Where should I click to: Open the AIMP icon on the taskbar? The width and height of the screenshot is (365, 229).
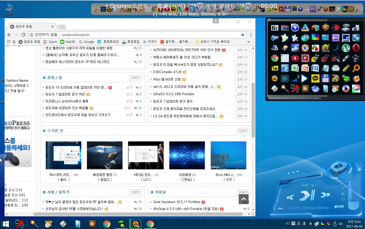click(x=136, y=224)
